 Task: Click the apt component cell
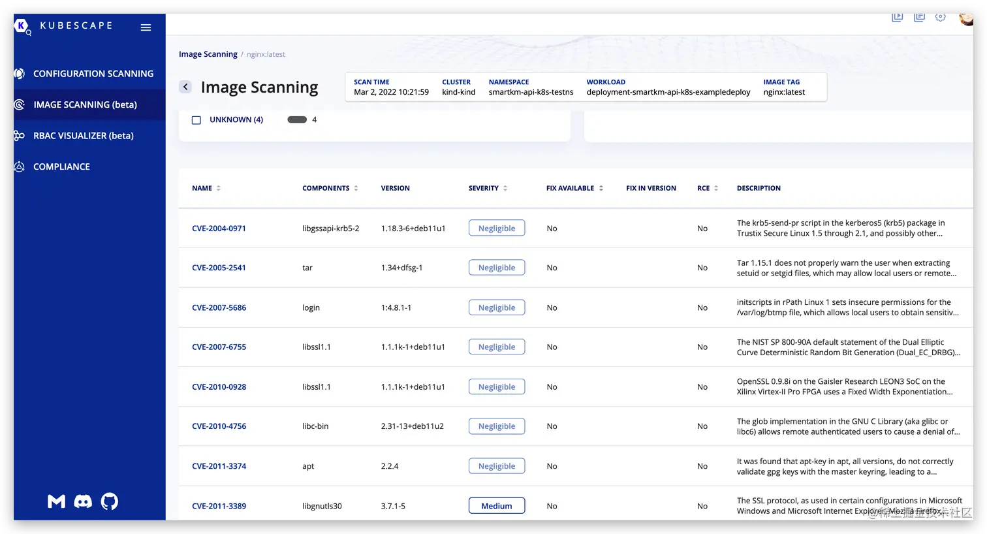(308, 466)
